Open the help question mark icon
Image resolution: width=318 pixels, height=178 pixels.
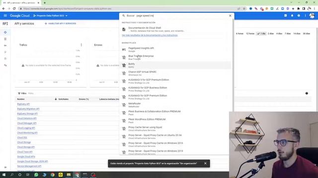pyautogui.click(x=299, y=15)
